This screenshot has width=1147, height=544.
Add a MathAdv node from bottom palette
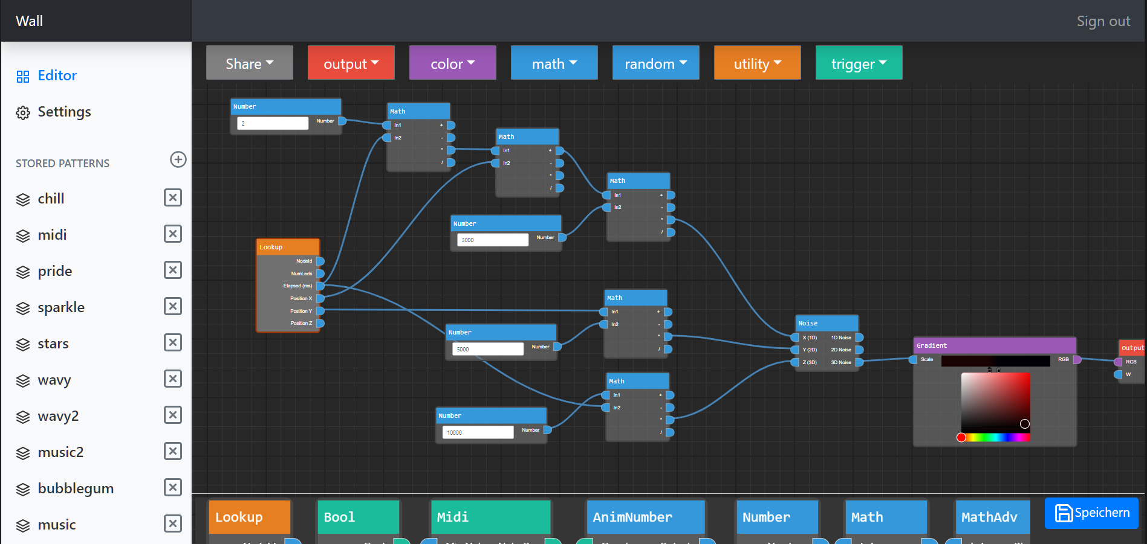coord(993,517)
